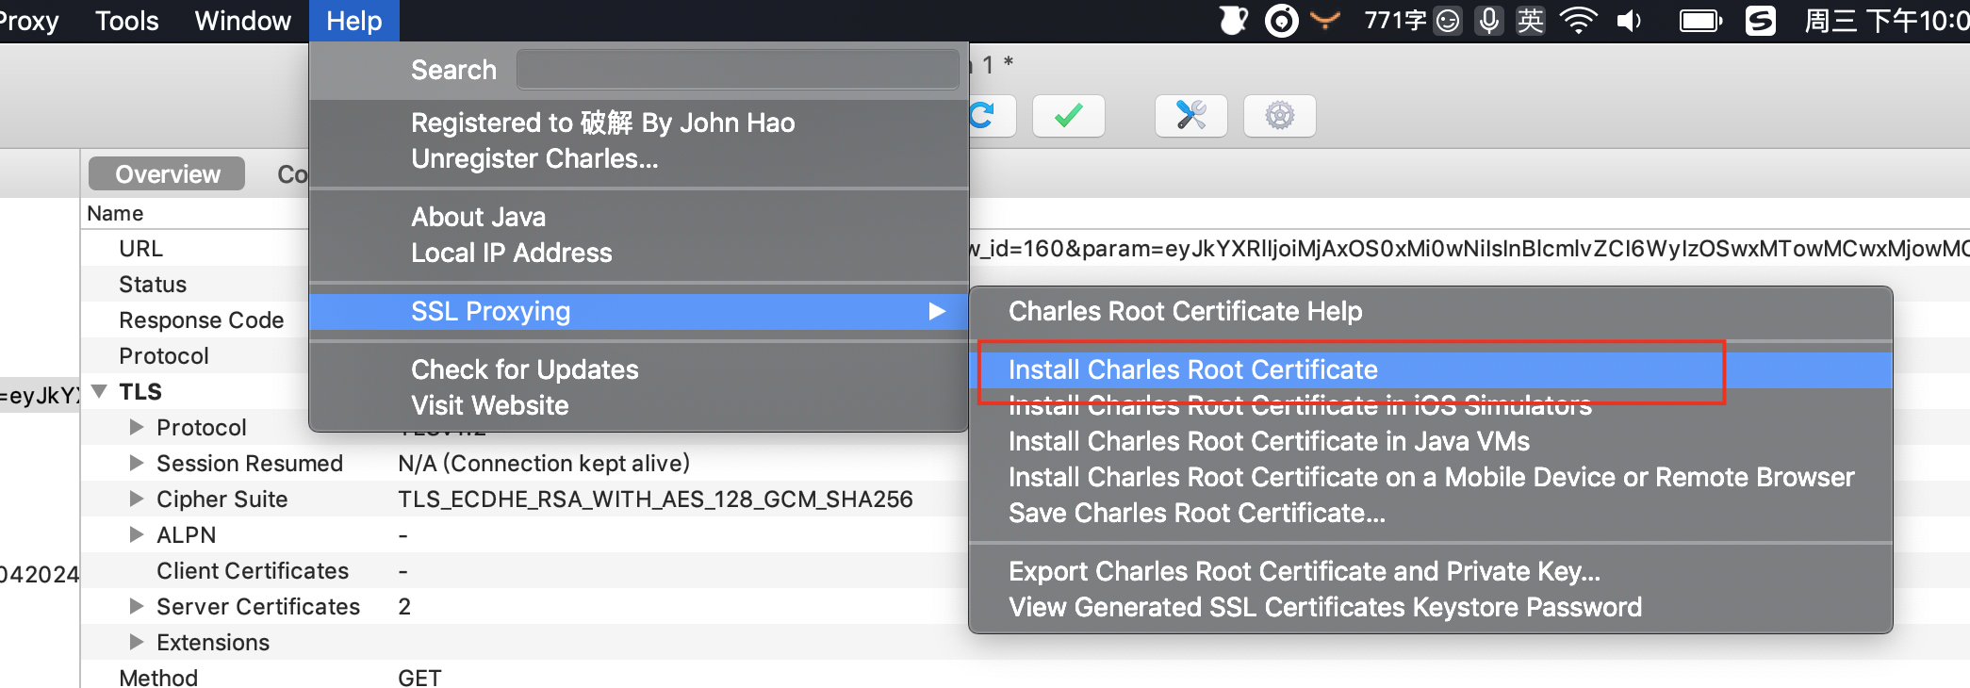Open the Help menu in menu bar
The height and width of the screenshot is (688, 1970).
[354, 21]
